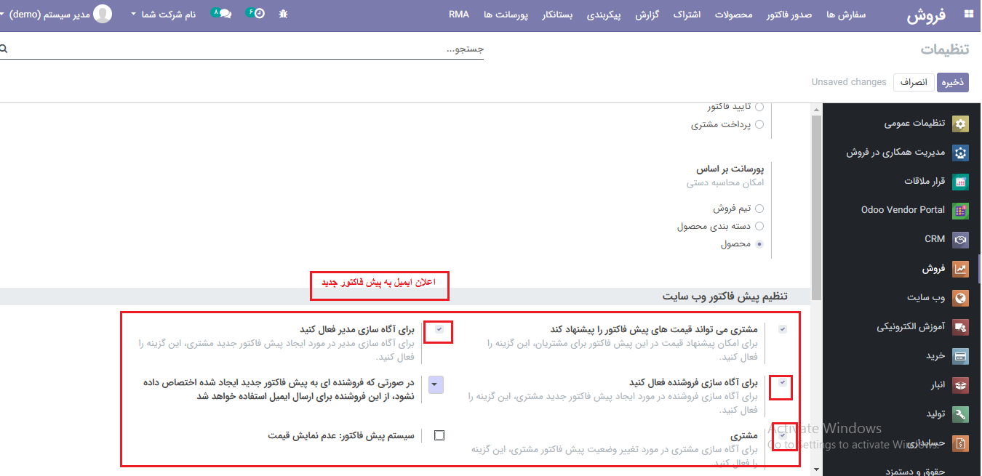This screenshot has height=476, width=982.
Task: Open the conversations chat bubble icon
Action: click(225, 14)
